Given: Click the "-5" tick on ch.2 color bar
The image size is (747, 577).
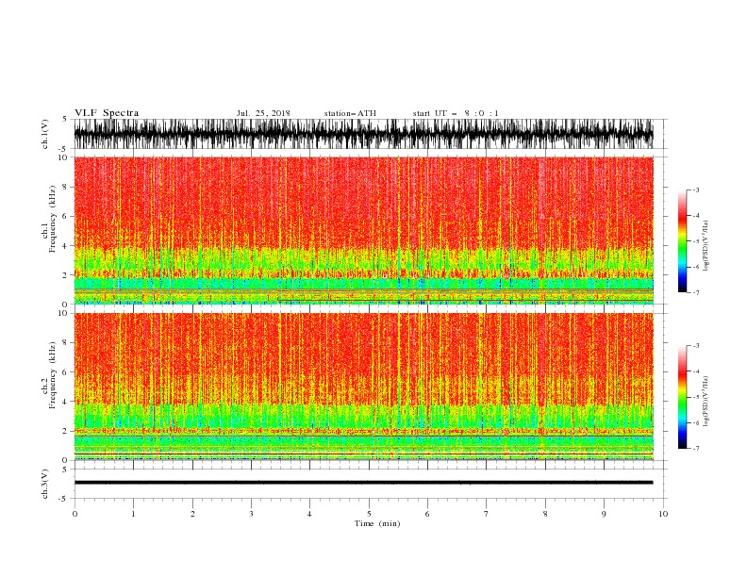Looking at the screenshot, I should tap(696, 397).
